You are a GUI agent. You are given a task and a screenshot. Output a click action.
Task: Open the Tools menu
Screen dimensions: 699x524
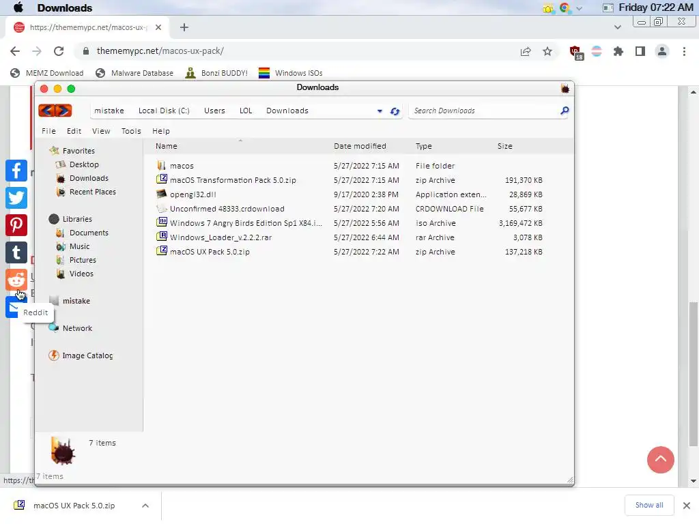131,131
